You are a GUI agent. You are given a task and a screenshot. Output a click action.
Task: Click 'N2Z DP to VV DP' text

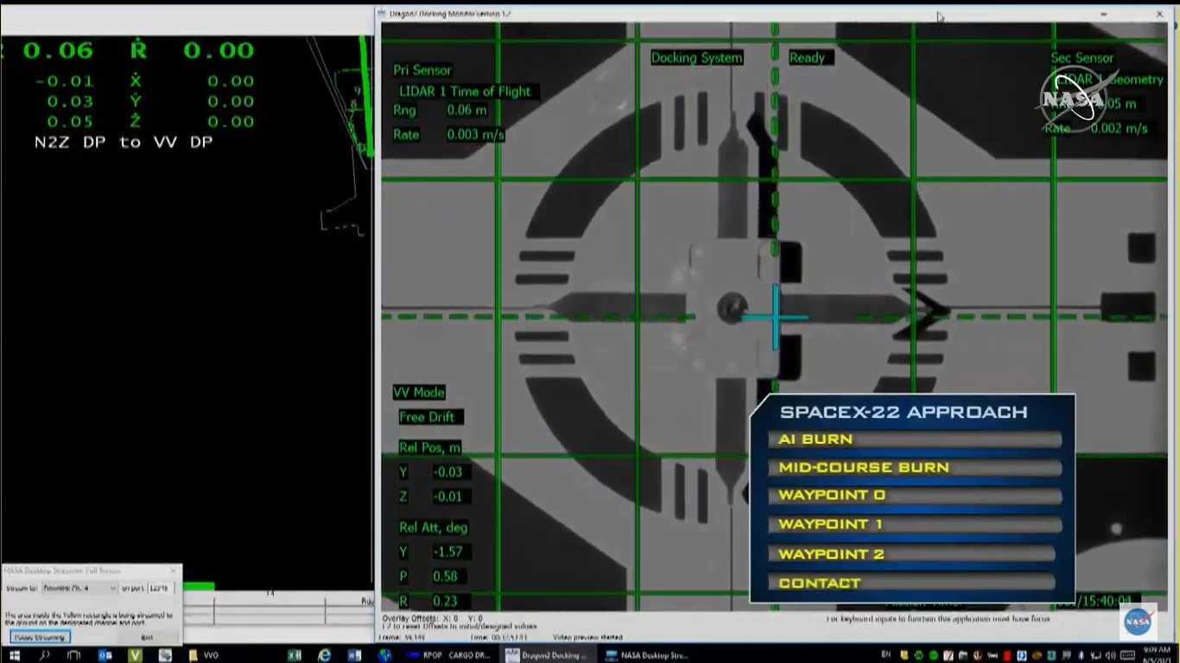(x=124, y=142)
